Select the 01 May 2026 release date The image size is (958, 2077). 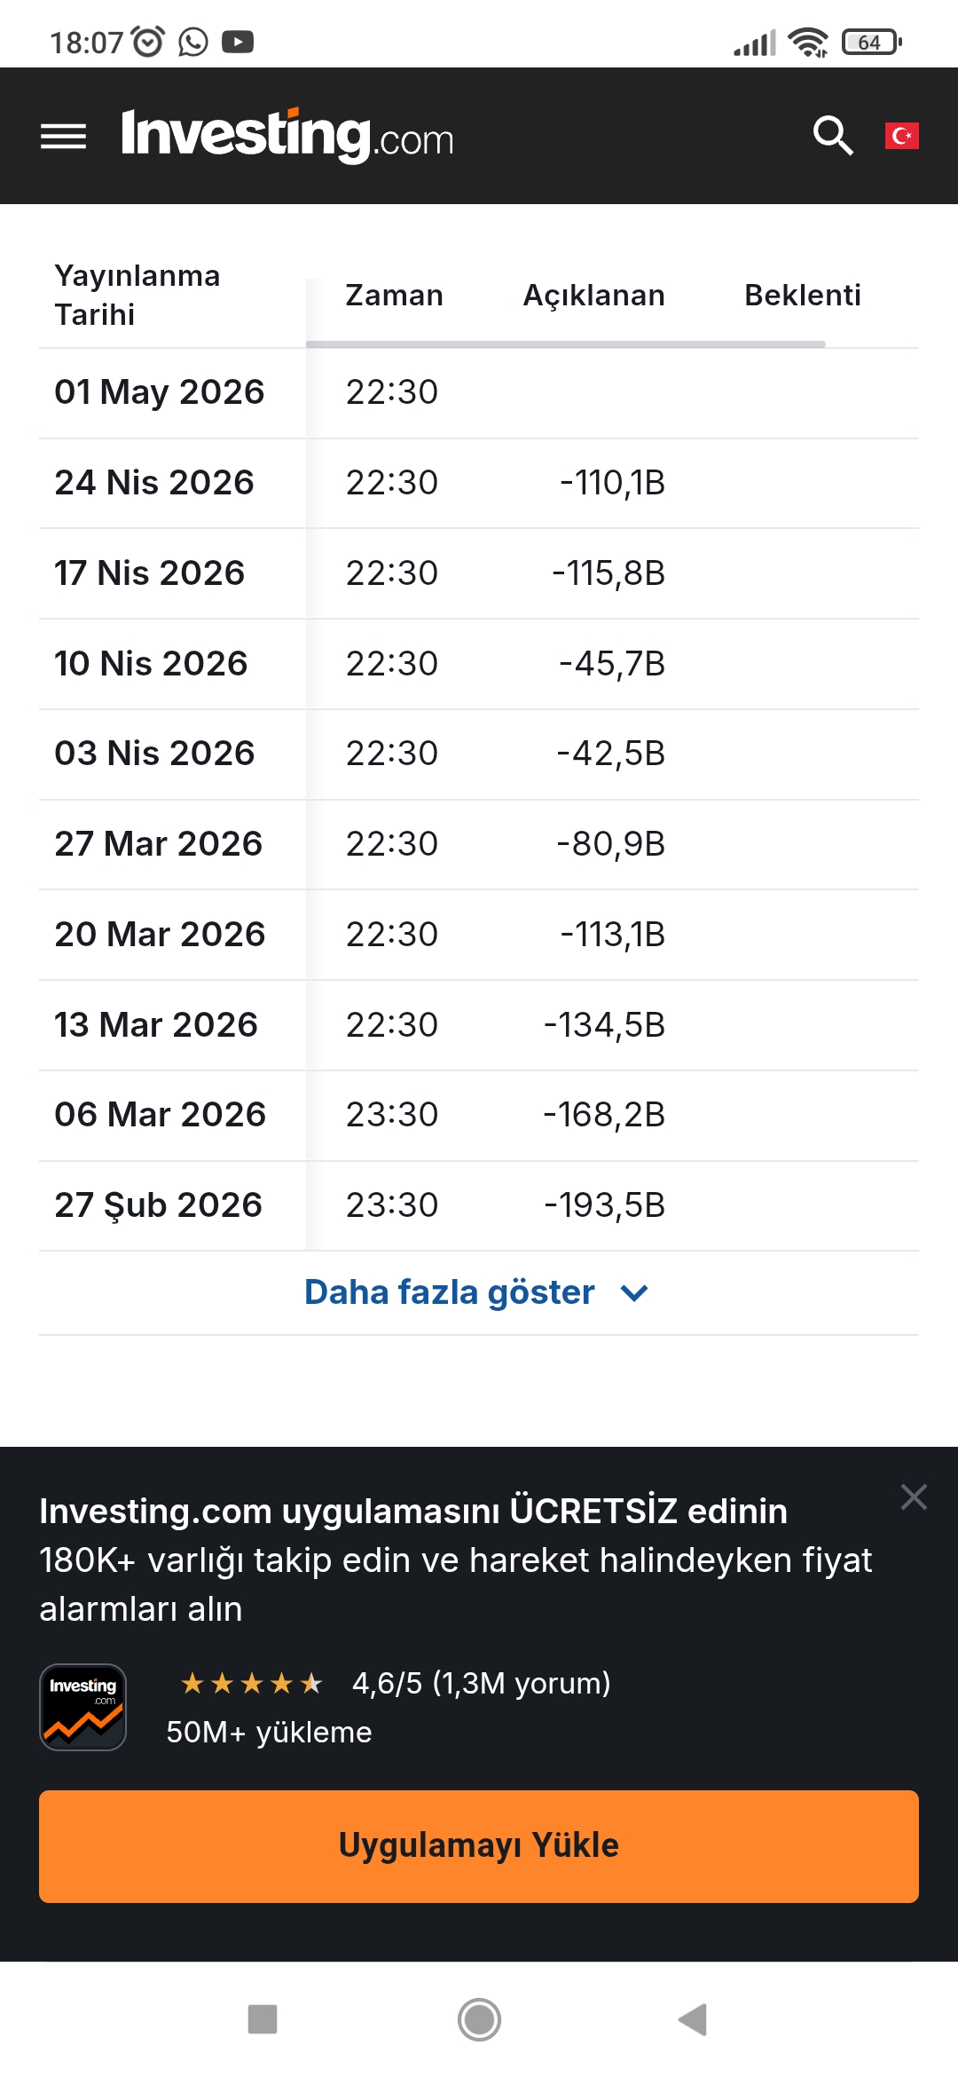pos(160,392)
